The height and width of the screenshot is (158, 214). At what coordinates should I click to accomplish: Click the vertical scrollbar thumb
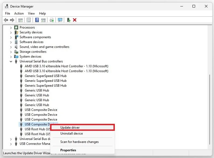click(x=210, y=110)
